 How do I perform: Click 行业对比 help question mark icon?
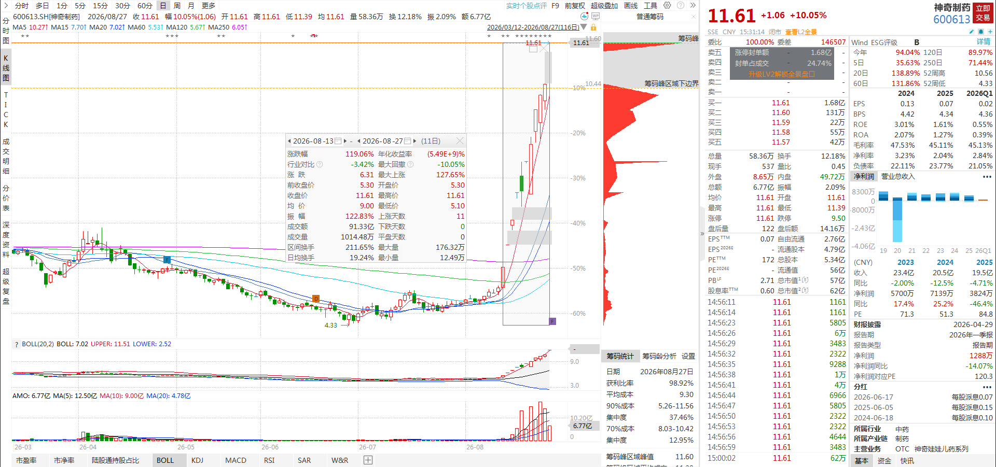coord(320,164)
